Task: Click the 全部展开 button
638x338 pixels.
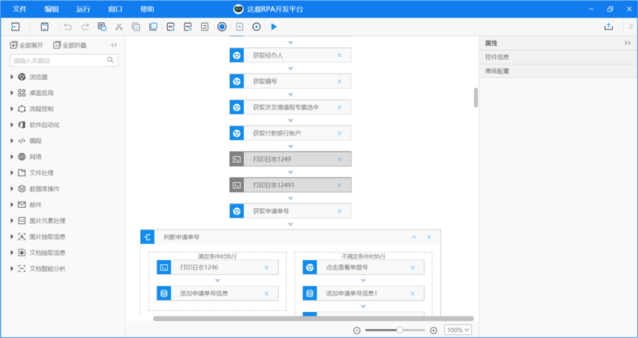Action: pyautogui.click(x=27, y=46)
